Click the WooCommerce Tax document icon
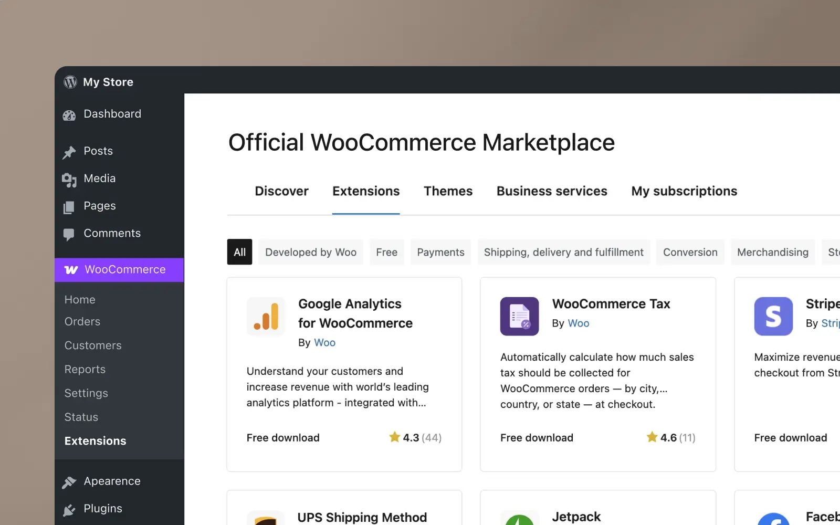Screen dimensions: 840x525 [519, 316]
